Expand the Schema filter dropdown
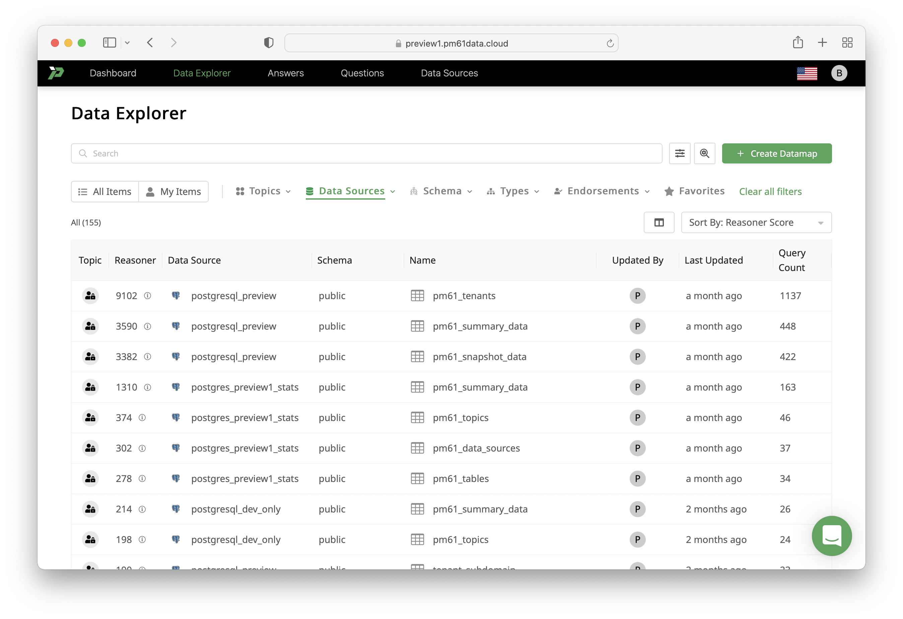The height and width of the screenshot is (619, 903). (x=441, y=191)
